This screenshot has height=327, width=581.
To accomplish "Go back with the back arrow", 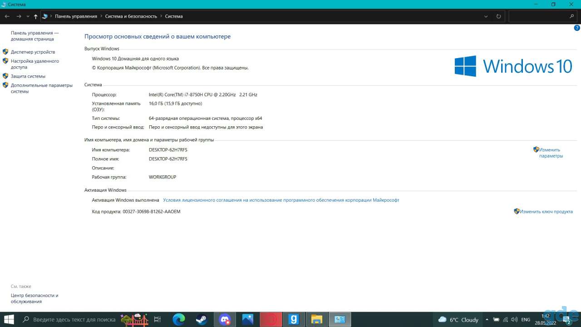I will pyautogui.click(x=7, y=16).
